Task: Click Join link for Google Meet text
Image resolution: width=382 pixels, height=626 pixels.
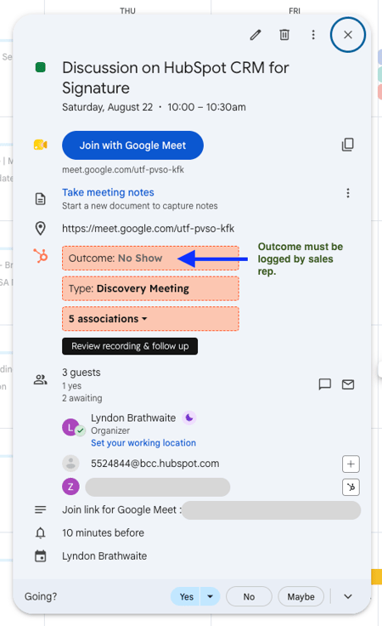Action: (121, 509)
